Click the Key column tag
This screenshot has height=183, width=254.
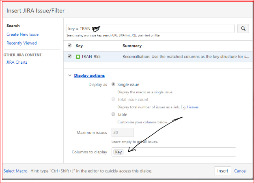click(x=118, y=152)
